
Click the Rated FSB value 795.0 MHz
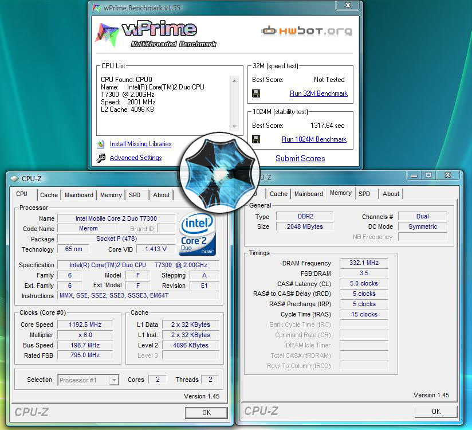[85, 355]
